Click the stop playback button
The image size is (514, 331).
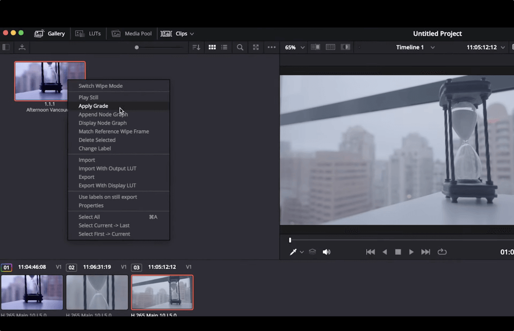click(x=398, y=252)
